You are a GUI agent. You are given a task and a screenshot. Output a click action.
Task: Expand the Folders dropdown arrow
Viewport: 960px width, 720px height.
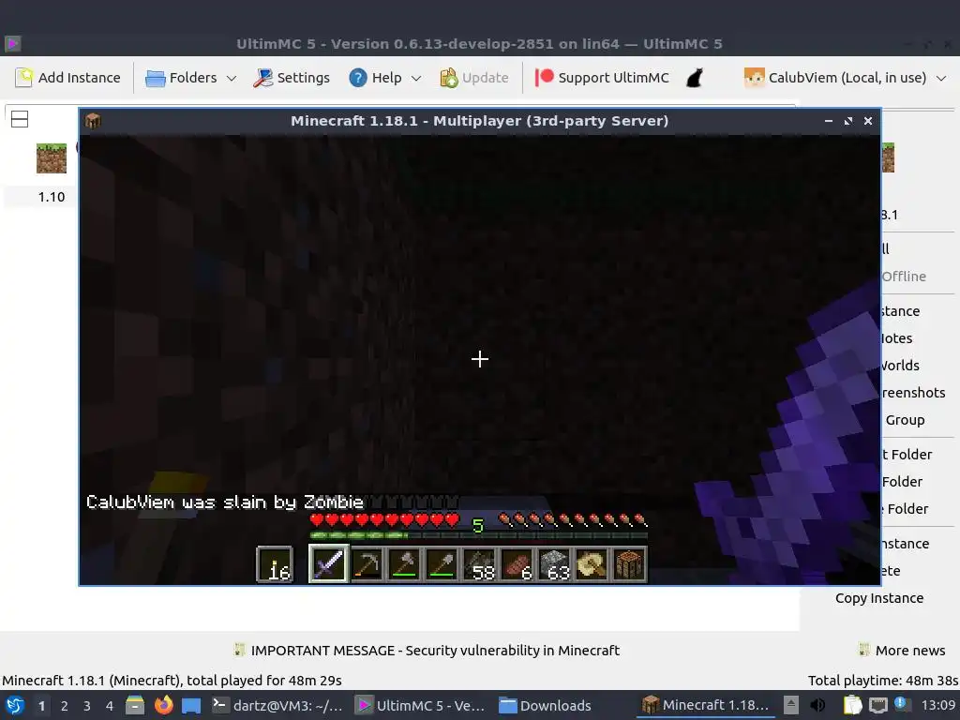click(232, 79)
